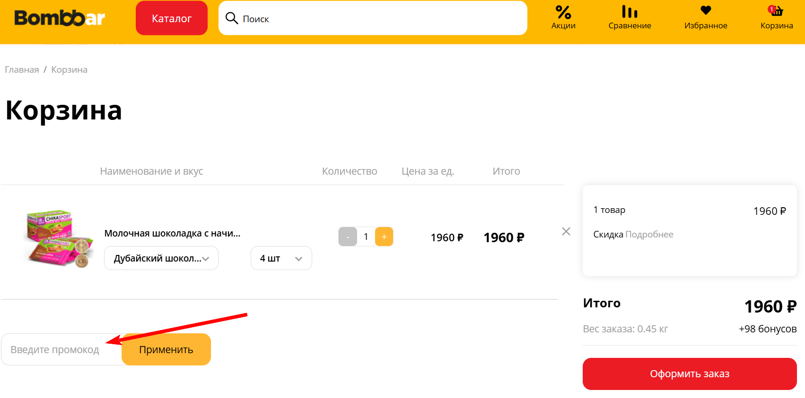The image size is (805, 398).
Task: Click the chocolate product thumbnail
Action: 59,238
